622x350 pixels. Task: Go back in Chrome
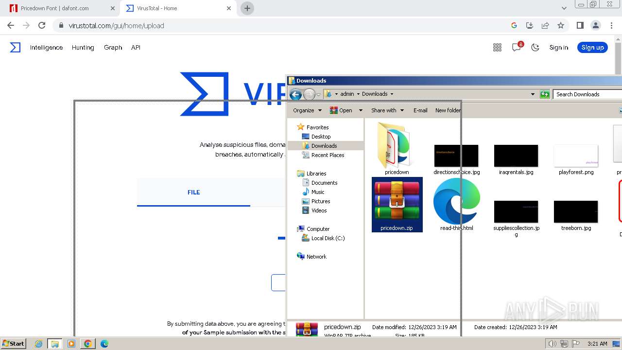point(11,25)
